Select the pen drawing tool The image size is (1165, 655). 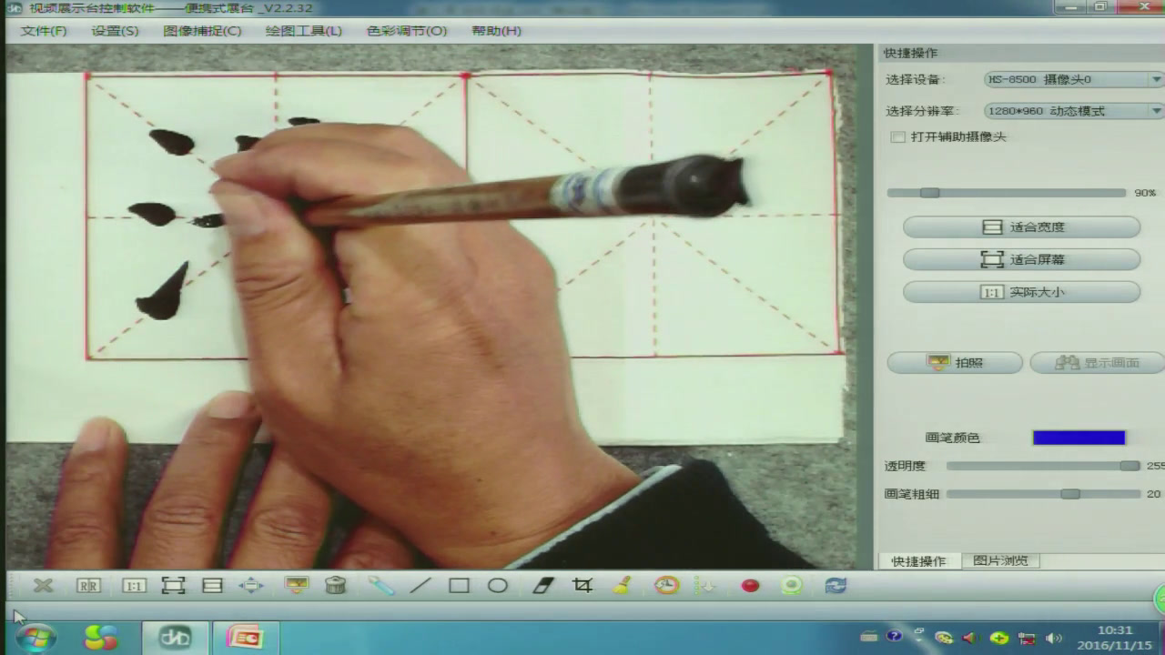381,586
